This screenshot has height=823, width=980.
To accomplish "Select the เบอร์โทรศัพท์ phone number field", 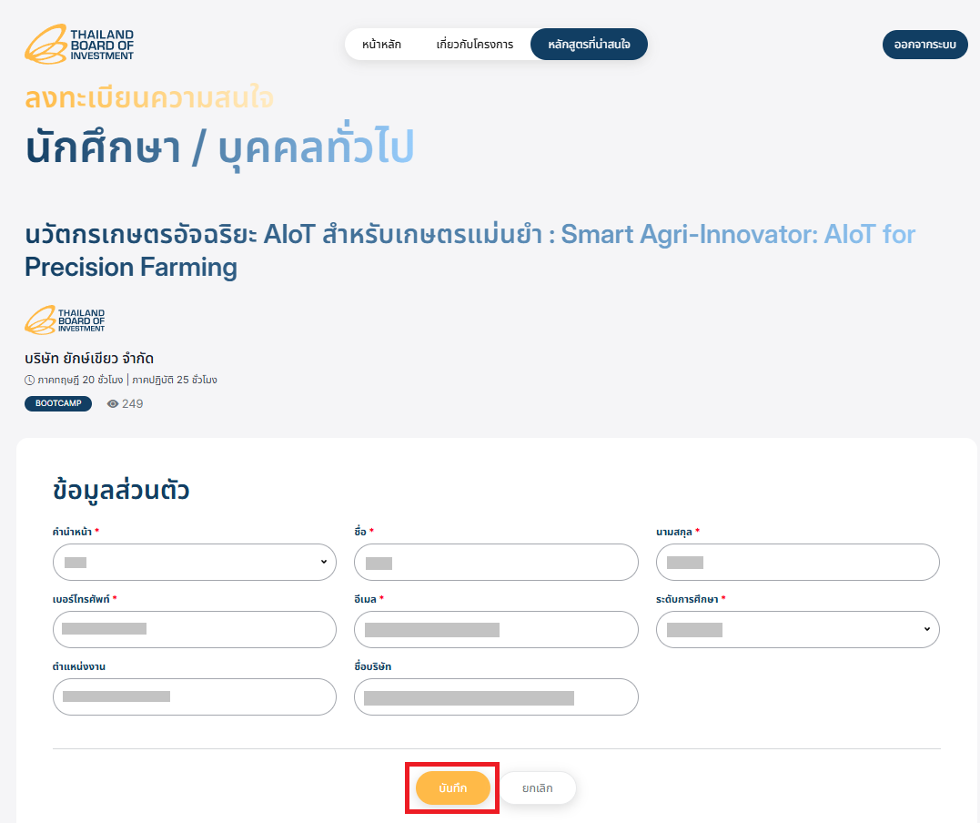I will coord(195,629).
